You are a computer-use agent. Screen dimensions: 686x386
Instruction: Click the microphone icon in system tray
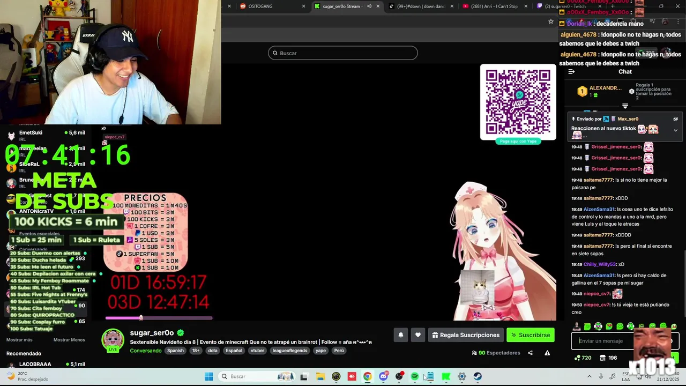(x=601, y=376)
